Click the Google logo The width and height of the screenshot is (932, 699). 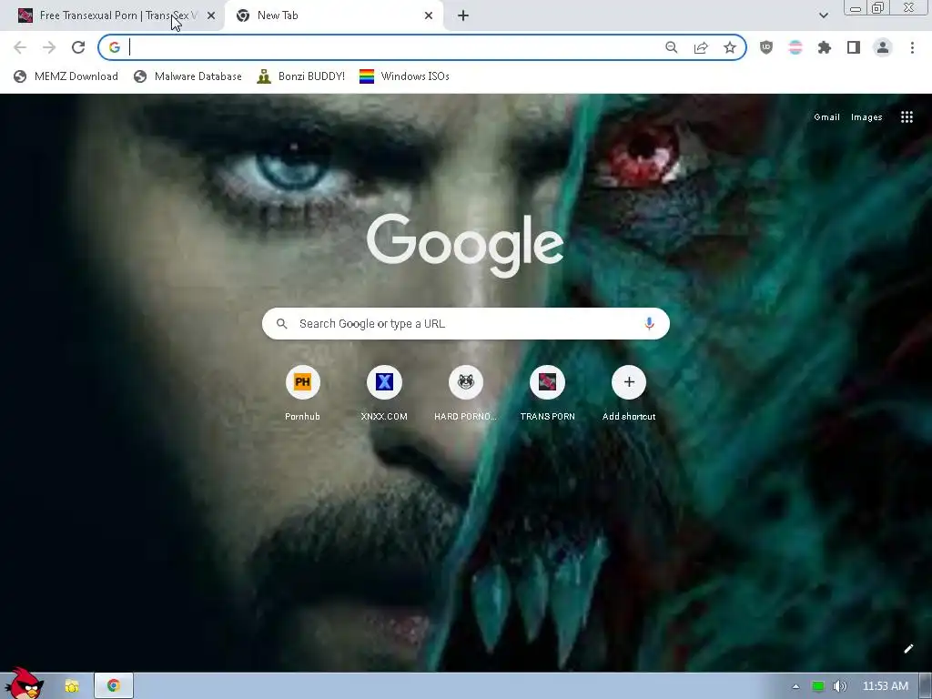[x=465, y=245]
